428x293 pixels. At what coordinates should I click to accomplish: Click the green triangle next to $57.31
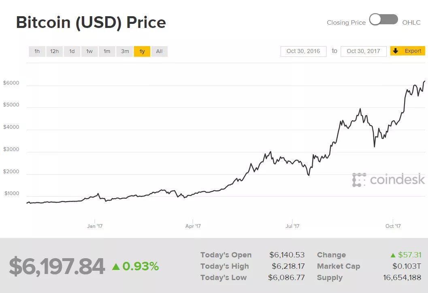393,255
